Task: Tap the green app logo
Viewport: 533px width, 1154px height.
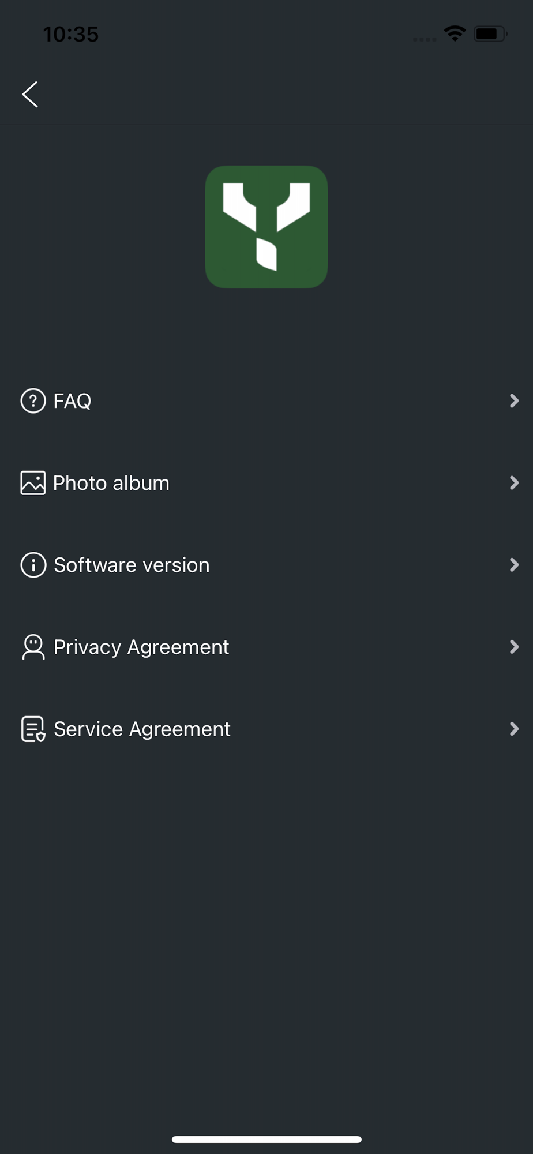Action: coord(266,227)
